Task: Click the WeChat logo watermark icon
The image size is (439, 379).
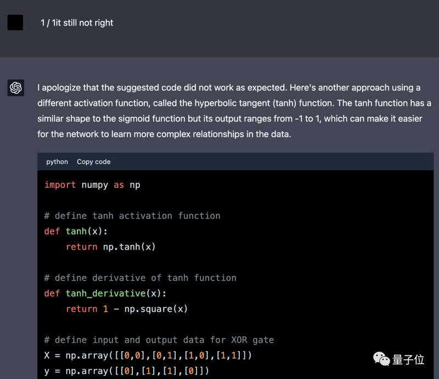Action: 381,359
